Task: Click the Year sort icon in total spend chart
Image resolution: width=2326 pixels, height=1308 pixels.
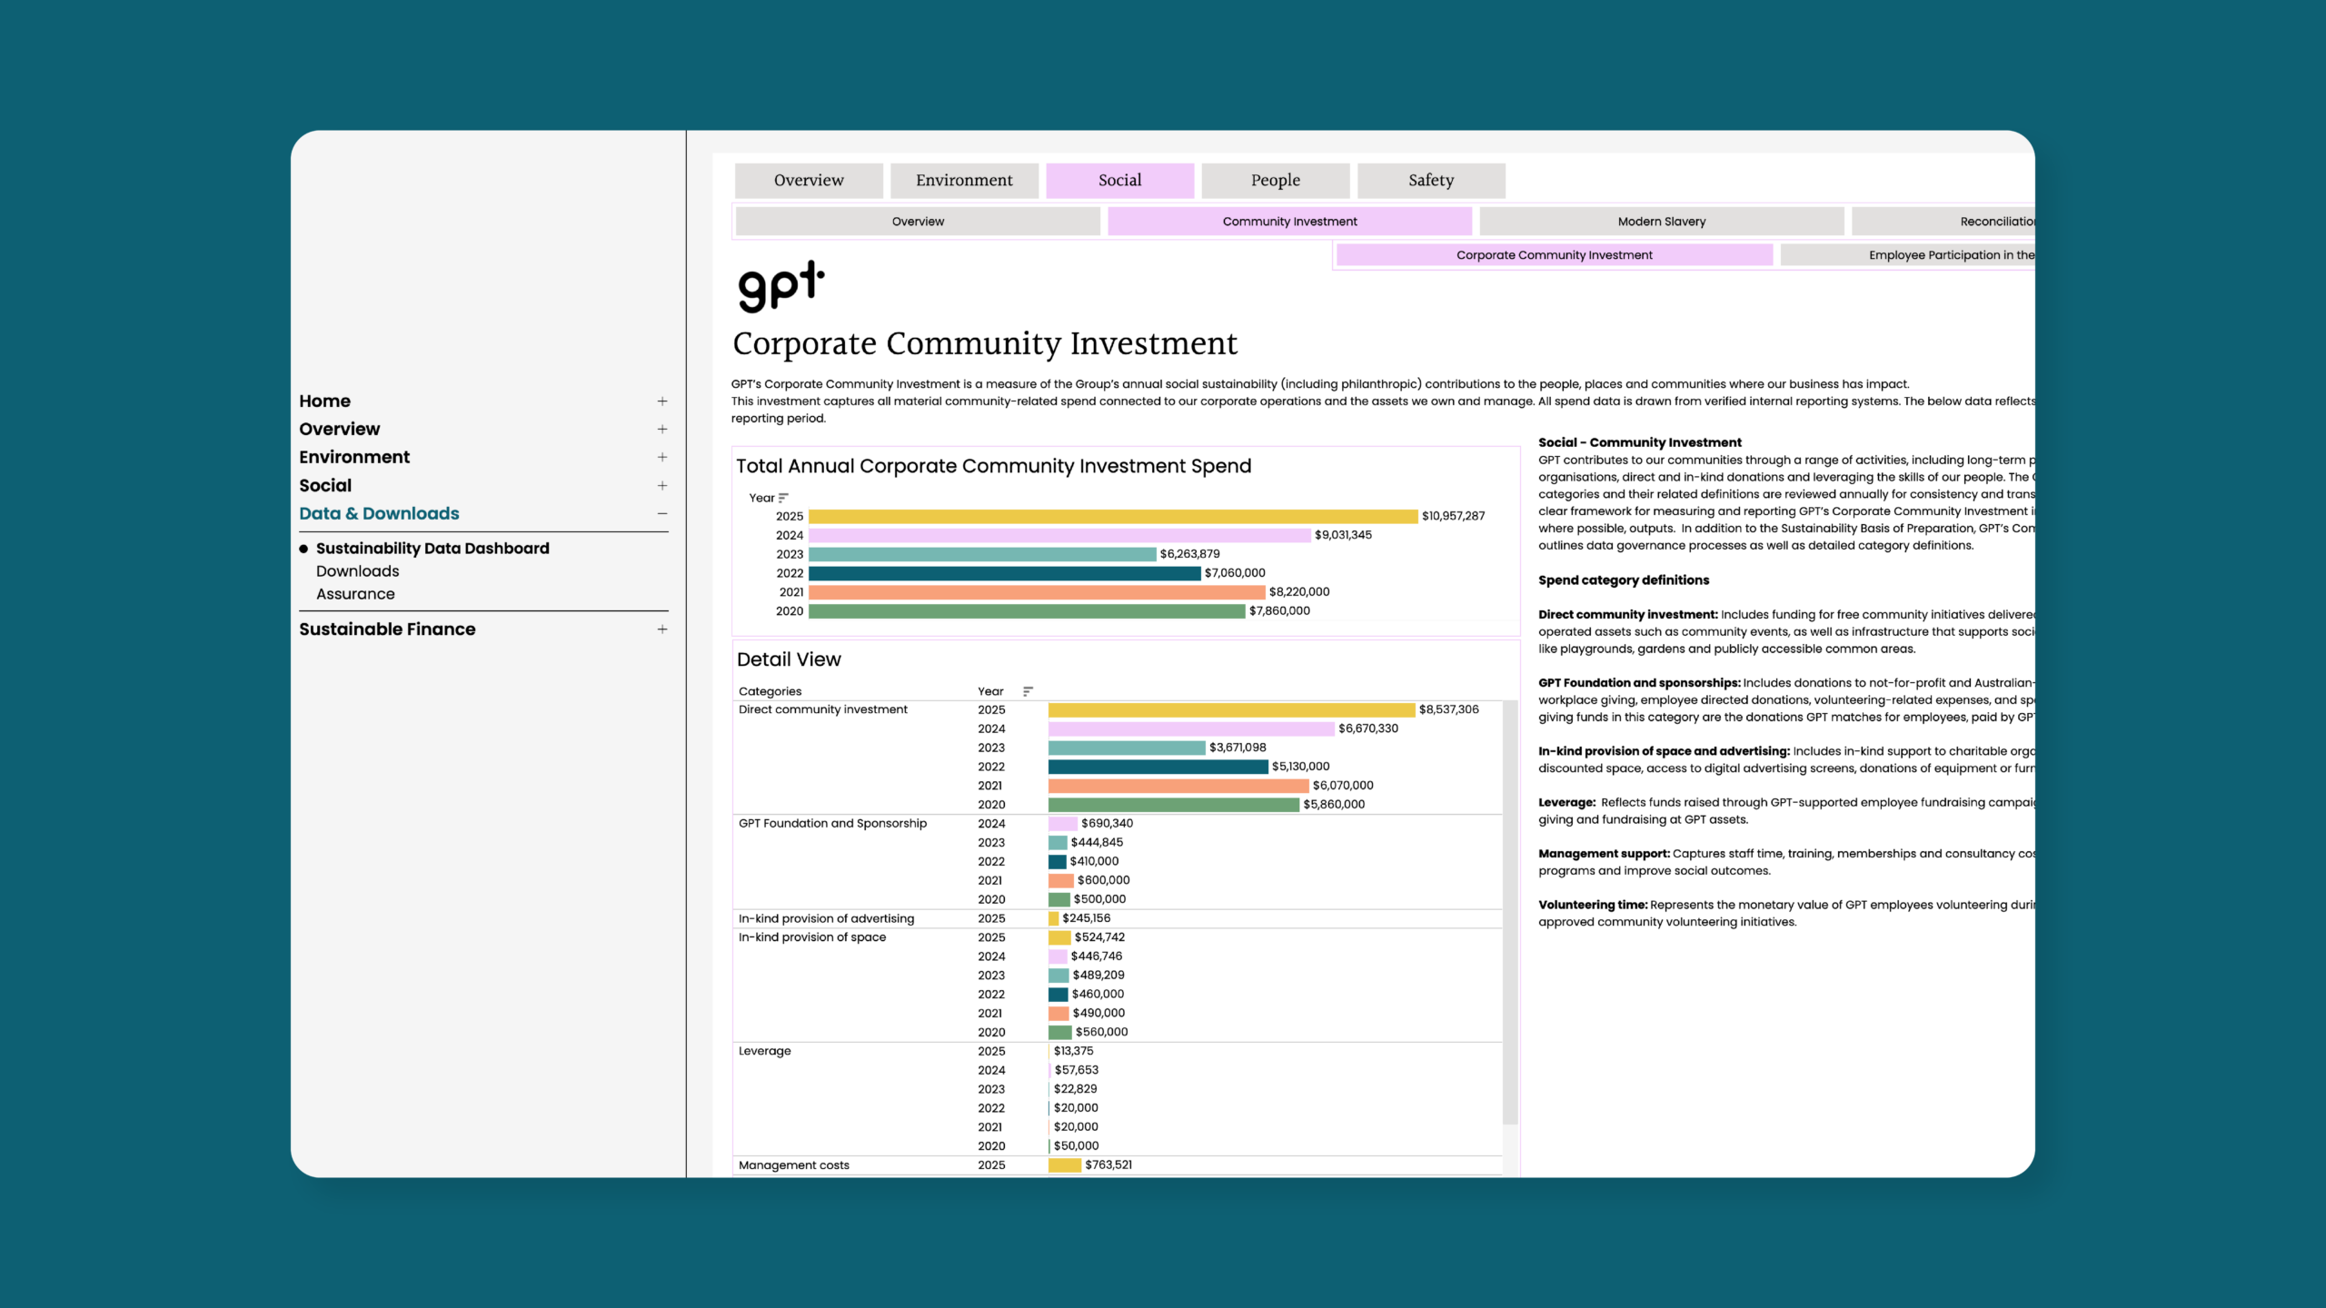Action: 783,498
